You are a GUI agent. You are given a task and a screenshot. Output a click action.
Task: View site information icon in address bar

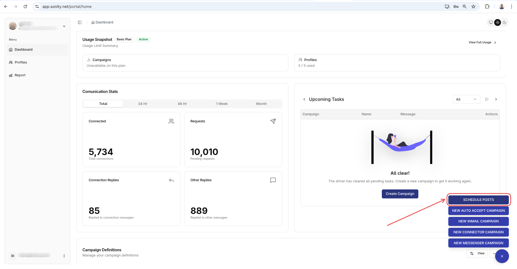37,7
